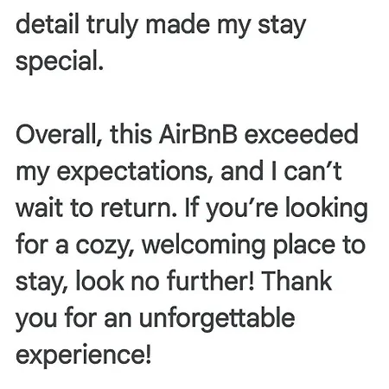Click the word "exceeded" in the review

point(301,134)
